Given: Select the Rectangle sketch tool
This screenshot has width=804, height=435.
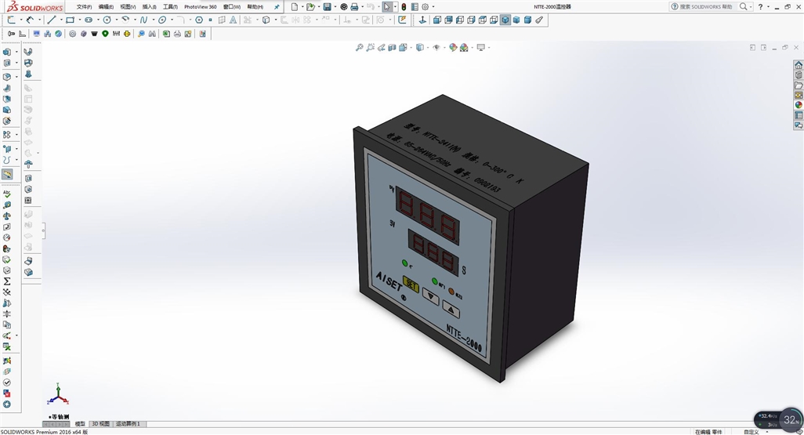Looking at the screenshot, I should click(71, 20).
